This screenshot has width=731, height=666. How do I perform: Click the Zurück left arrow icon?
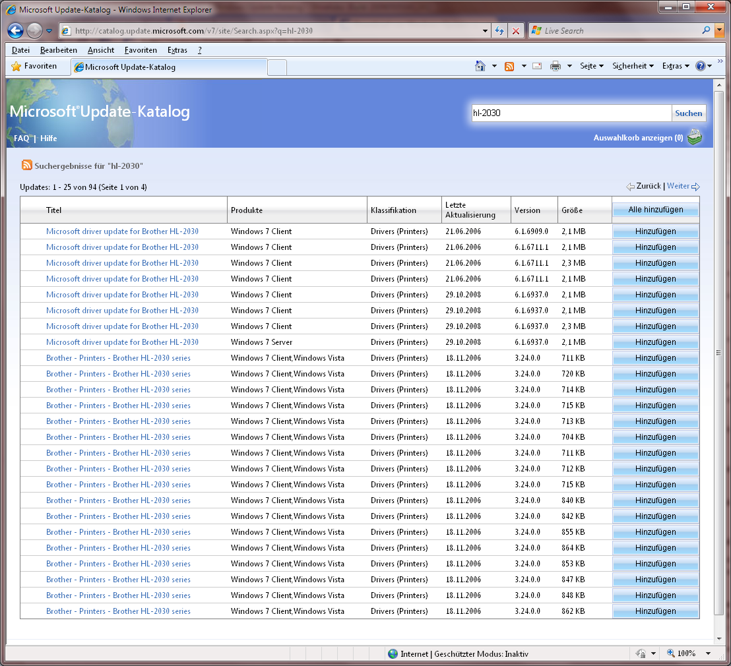pyautogui.click(x=630, y=187)
